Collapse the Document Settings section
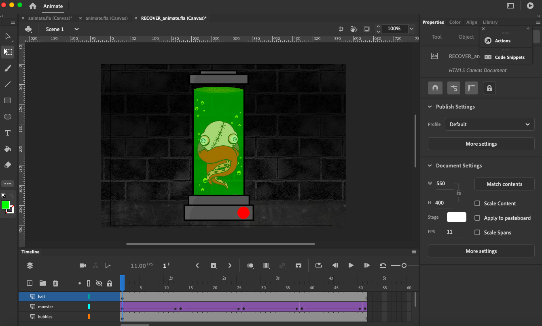 click(x=430, y=166)
